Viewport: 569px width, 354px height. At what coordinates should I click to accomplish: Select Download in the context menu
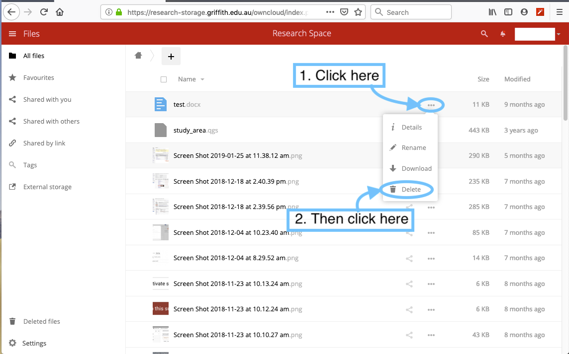(x=416, y=168)
